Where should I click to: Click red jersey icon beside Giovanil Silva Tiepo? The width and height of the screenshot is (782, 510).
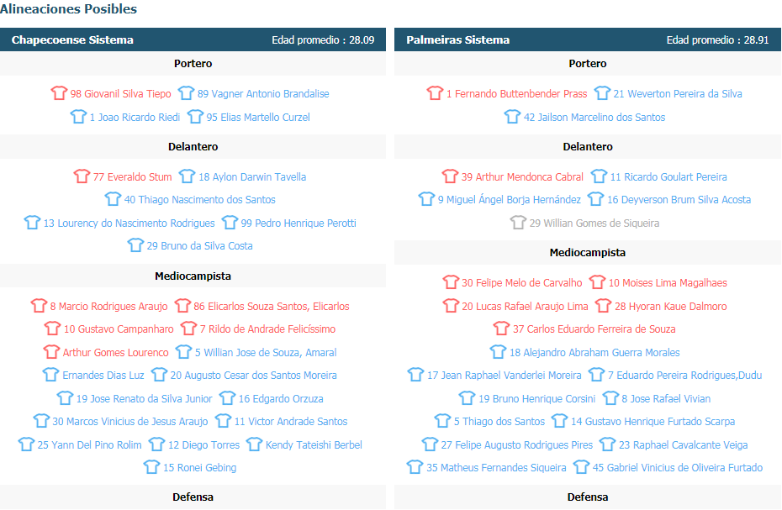59,93
